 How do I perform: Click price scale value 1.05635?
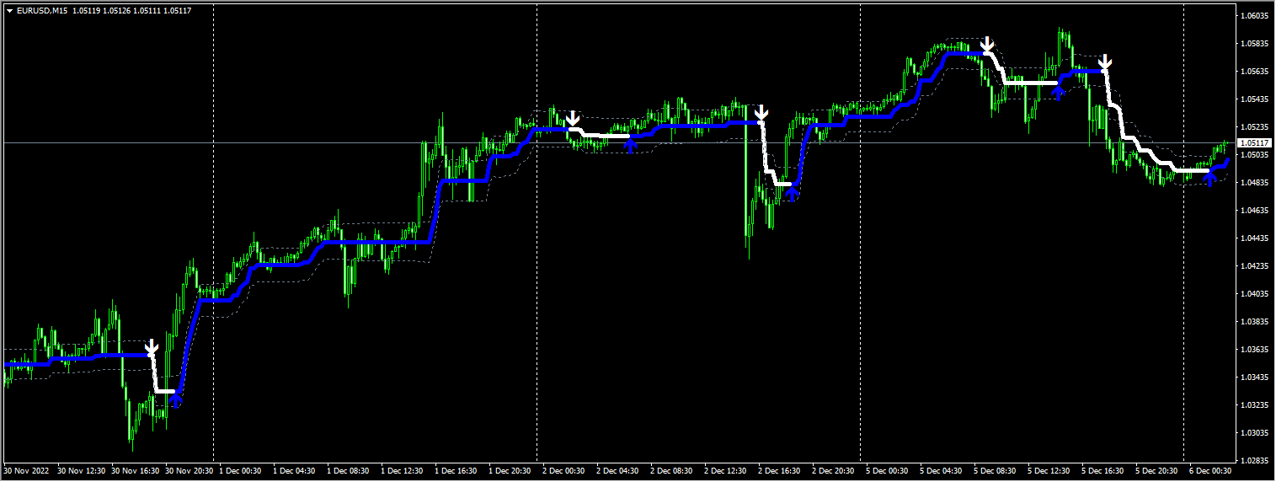coord(1254,72)
